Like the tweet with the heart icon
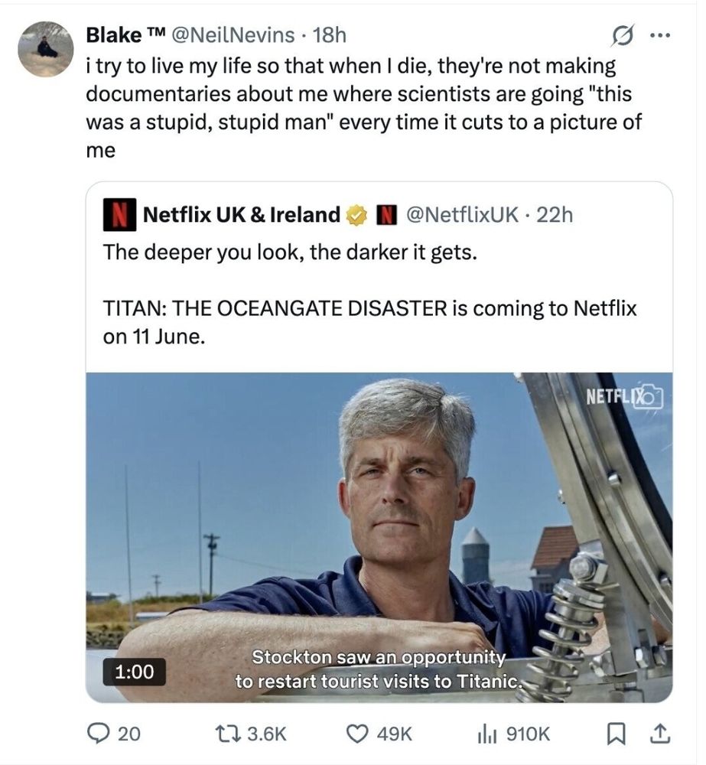706x765 pixels. click(x=358, y=733)
